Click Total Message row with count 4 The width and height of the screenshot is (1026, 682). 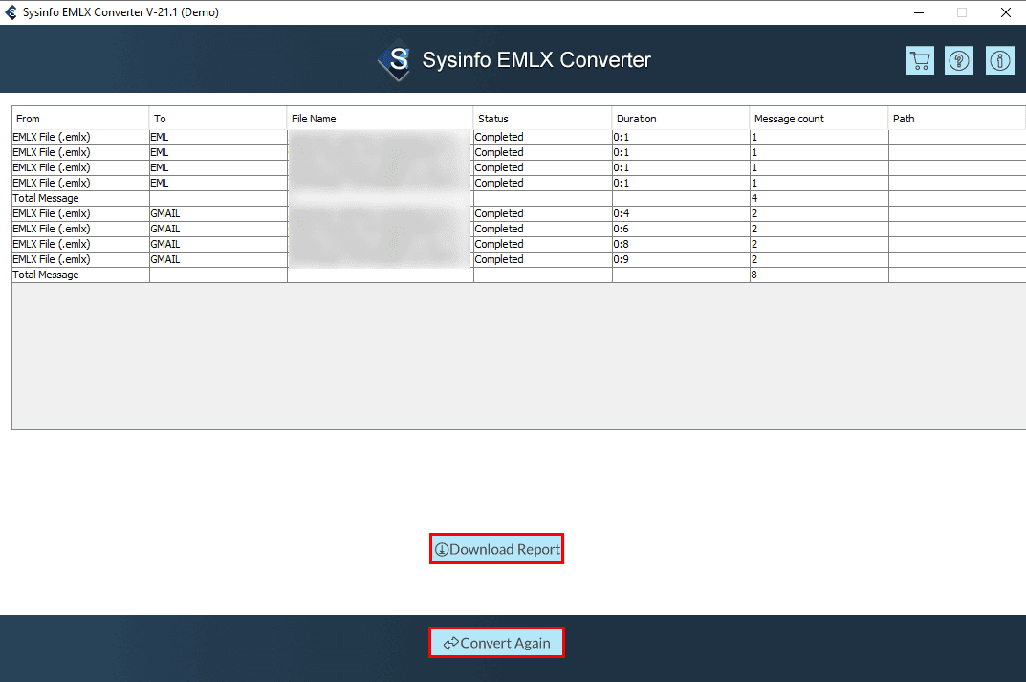[x=519, y=198]
